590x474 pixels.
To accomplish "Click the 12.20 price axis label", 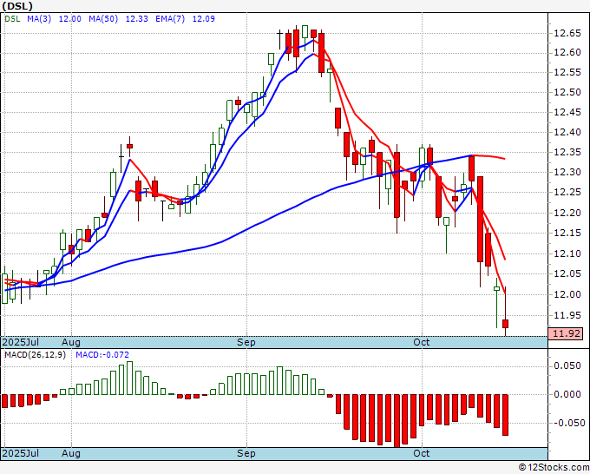I will tap(567, 213).
